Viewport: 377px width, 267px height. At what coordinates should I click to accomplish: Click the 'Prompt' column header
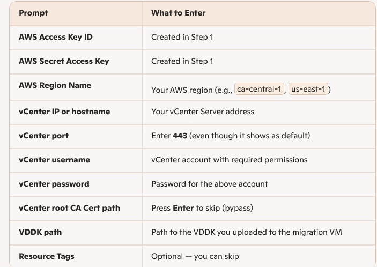[x=33, y=13]
